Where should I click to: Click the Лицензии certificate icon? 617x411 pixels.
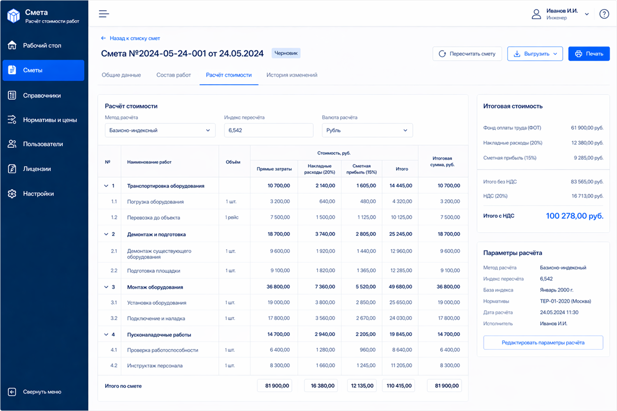12,169
